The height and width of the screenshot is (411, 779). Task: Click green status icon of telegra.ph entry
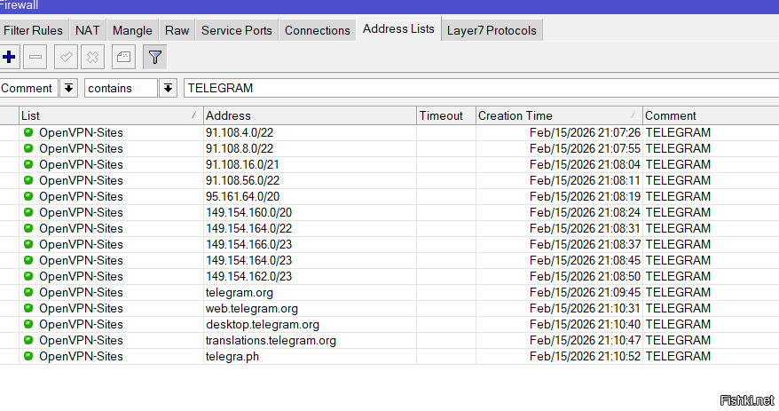[28, 357]
